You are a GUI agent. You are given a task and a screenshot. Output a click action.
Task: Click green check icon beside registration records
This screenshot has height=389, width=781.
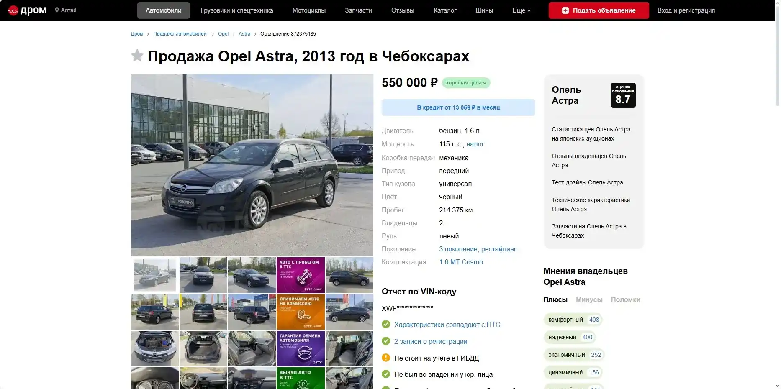point(386,341)
